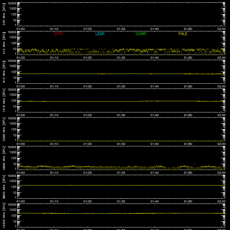The height and width of the screenshot is (230, 230).
Task: Click the yellow flux trace in 15400 MHz panel
Action: (121, 213)
